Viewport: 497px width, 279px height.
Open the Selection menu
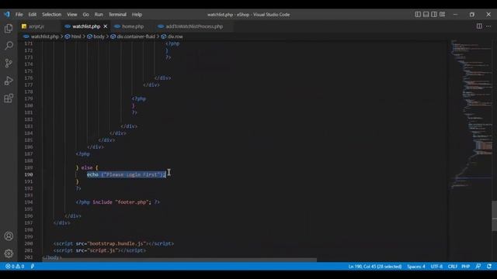coord(52,14)
